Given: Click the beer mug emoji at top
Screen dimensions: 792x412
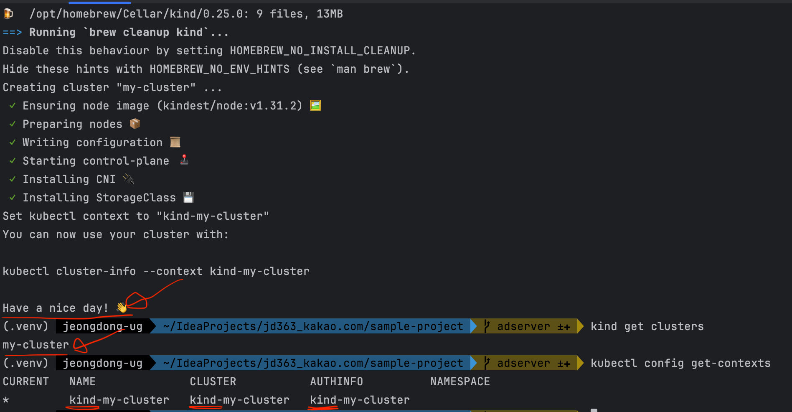Looking at the screenshot, I should 8,14.
